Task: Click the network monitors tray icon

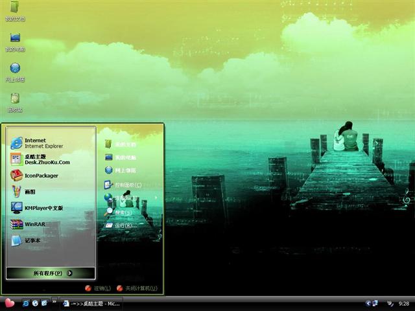Action: coord(375,303)
